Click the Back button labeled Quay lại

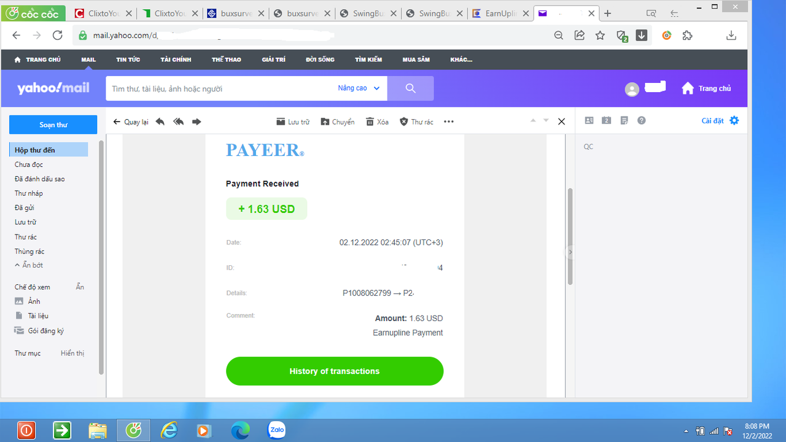click(x=131, y=122)
